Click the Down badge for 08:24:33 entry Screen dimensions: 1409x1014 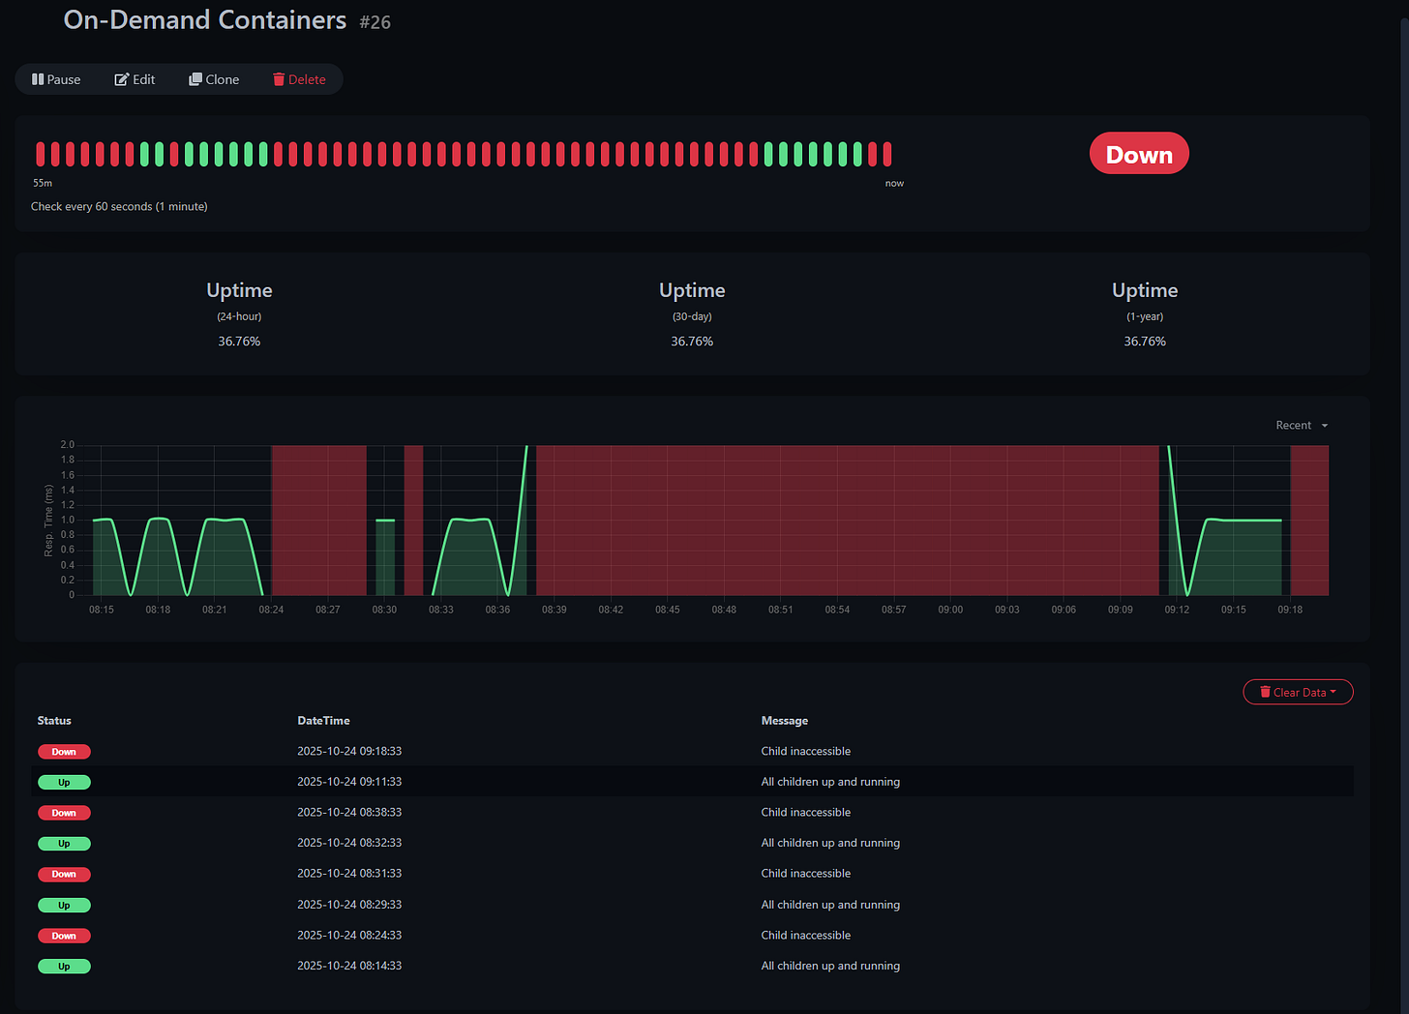tap(64, 936)
